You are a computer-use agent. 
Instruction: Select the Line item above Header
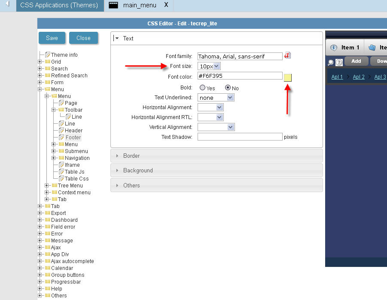pos(70,124)
